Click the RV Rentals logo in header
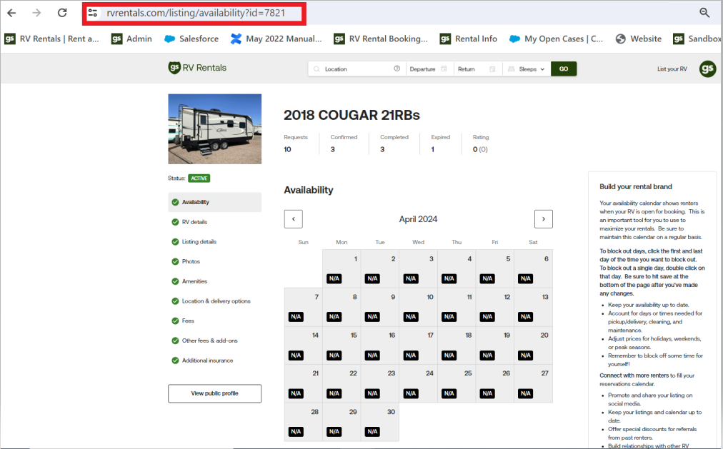 [x=197, y=68]
